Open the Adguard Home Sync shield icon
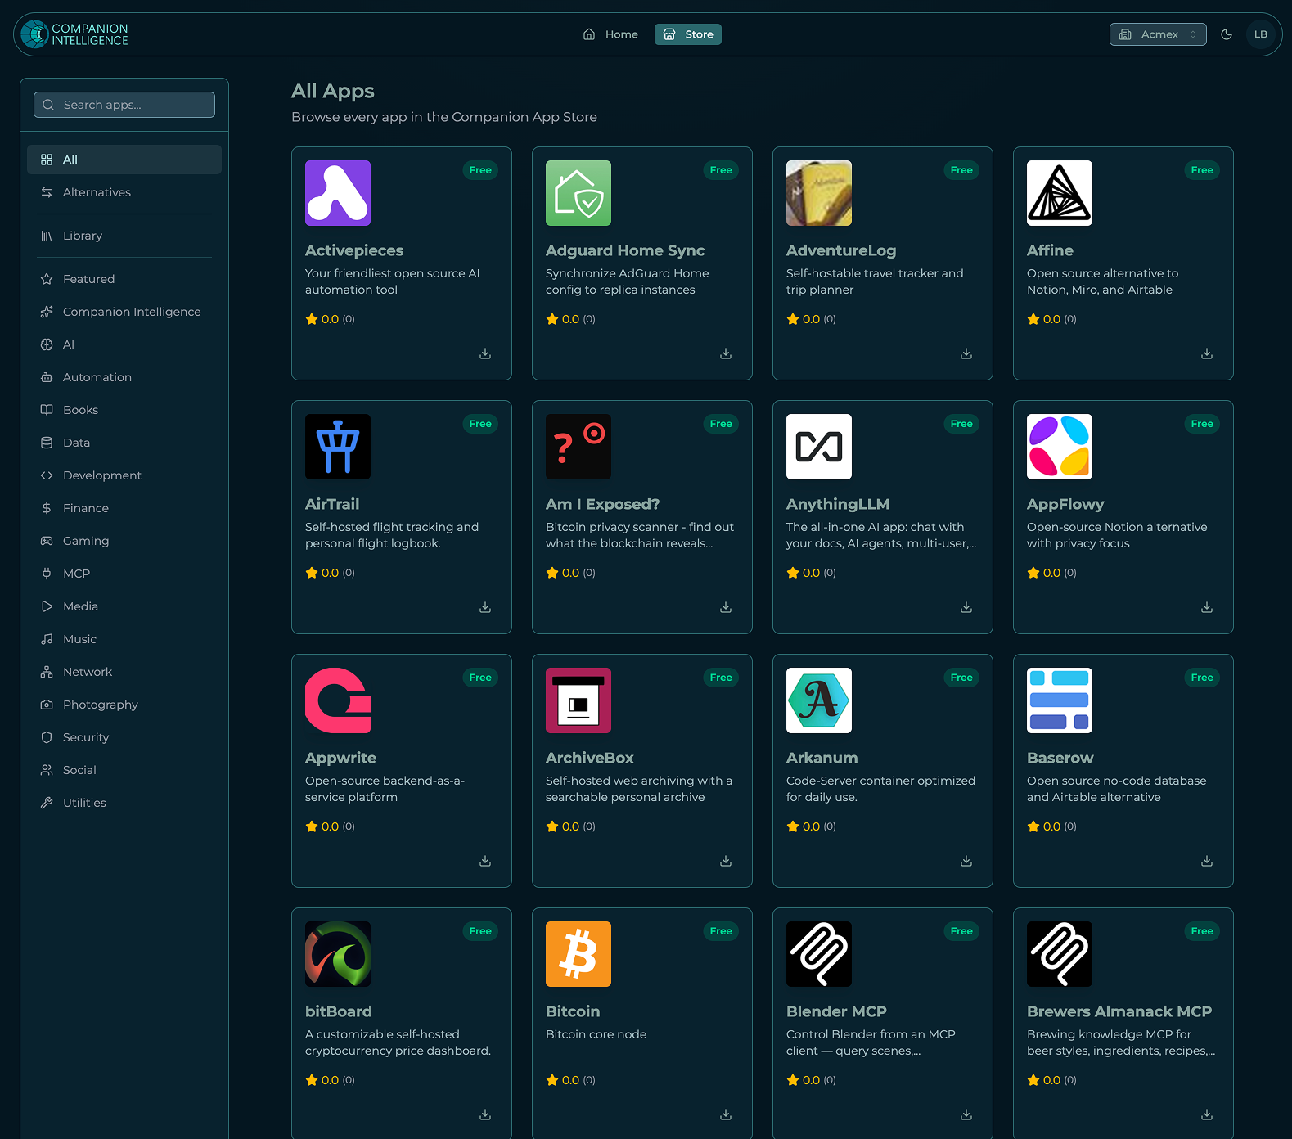Screen dimensions: 1292x1139 click(x=578, y=193)
